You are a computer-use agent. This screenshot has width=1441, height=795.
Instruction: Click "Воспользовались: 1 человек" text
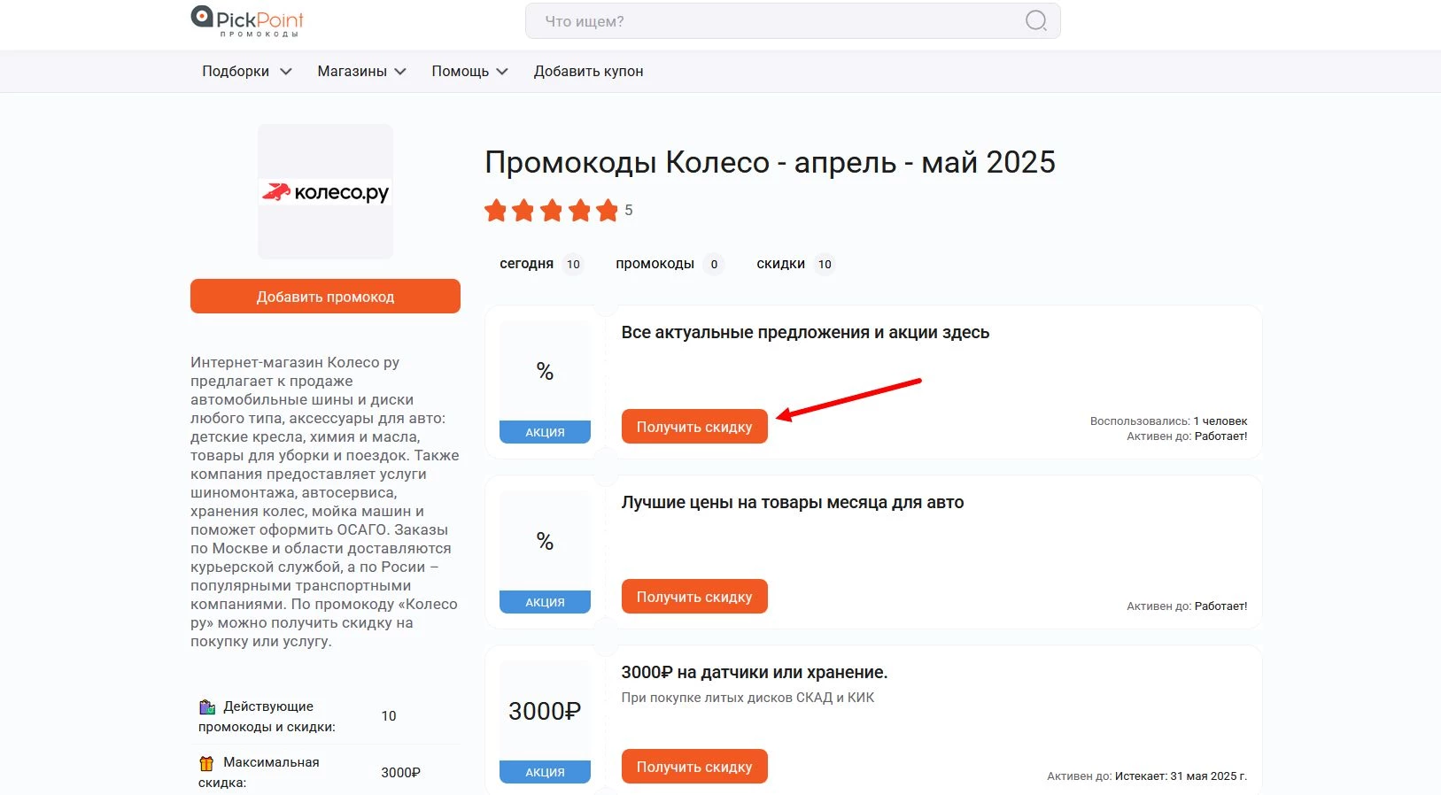(1168, 421)
